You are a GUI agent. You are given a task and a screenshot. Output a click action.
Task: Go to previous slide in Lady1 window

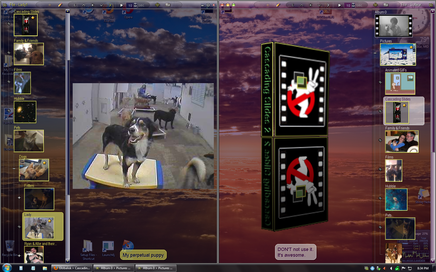click(75, 5)
